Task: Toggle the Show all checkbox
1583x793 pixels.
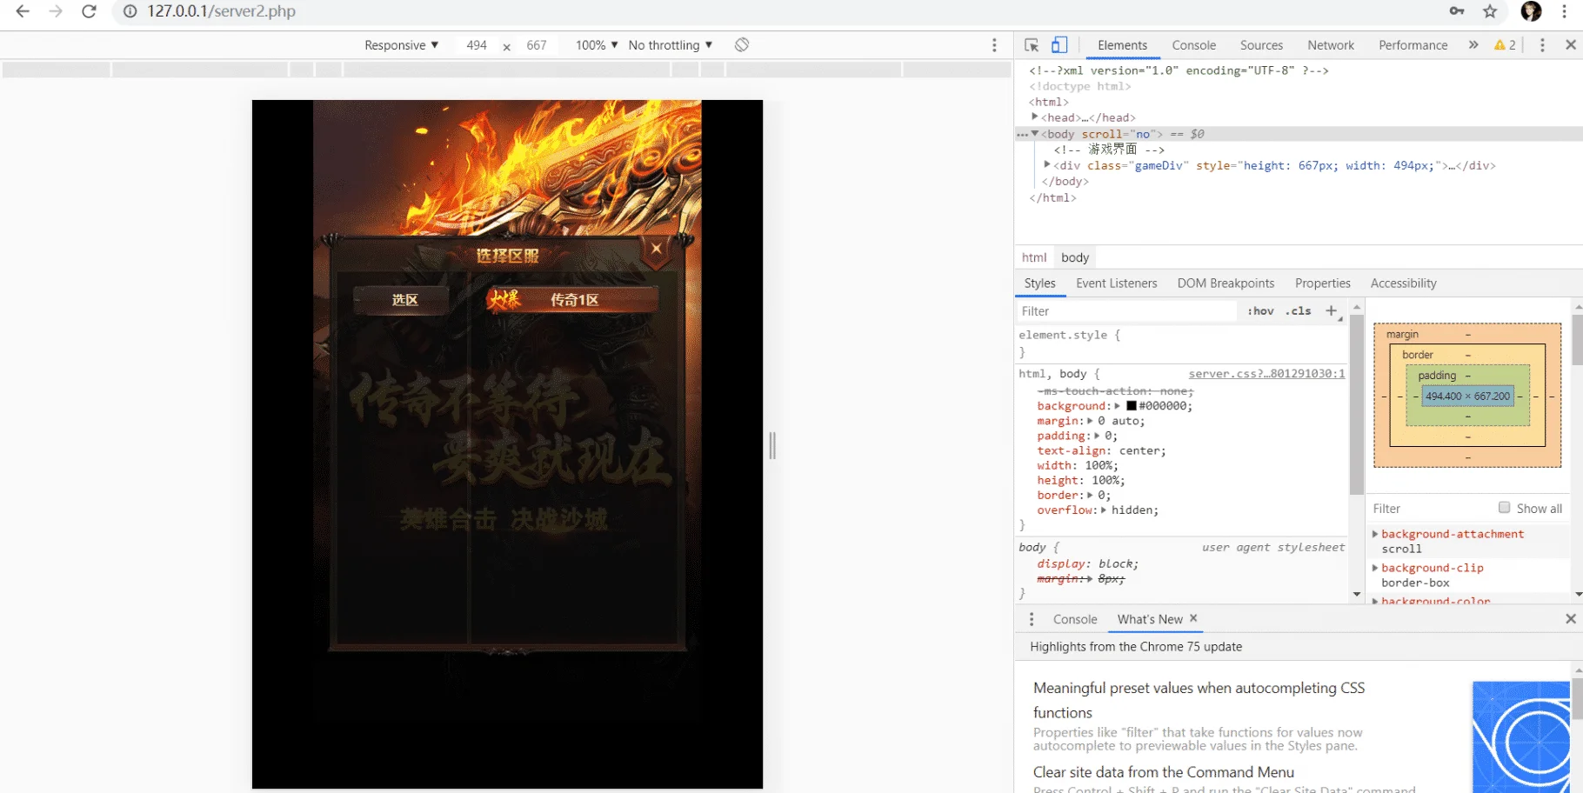Action: pyautogui.click(x=1504, y=508)
